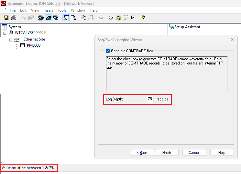This screenshot has height=174, width=241.
Task: Click the WTCALVSE290695L computer icon
Action: (11, 33)
